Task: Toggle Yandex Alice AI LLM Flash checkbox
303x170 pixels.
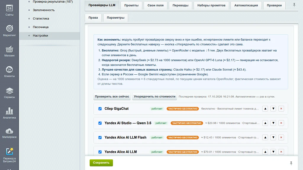Action: coord(100,138)
